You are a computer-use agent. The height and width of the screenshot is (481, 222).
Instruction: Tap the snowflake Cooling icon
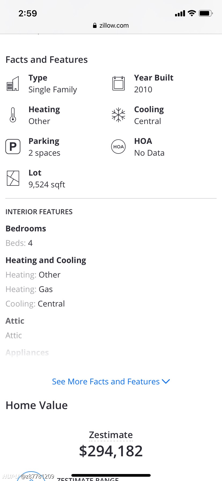119,115
